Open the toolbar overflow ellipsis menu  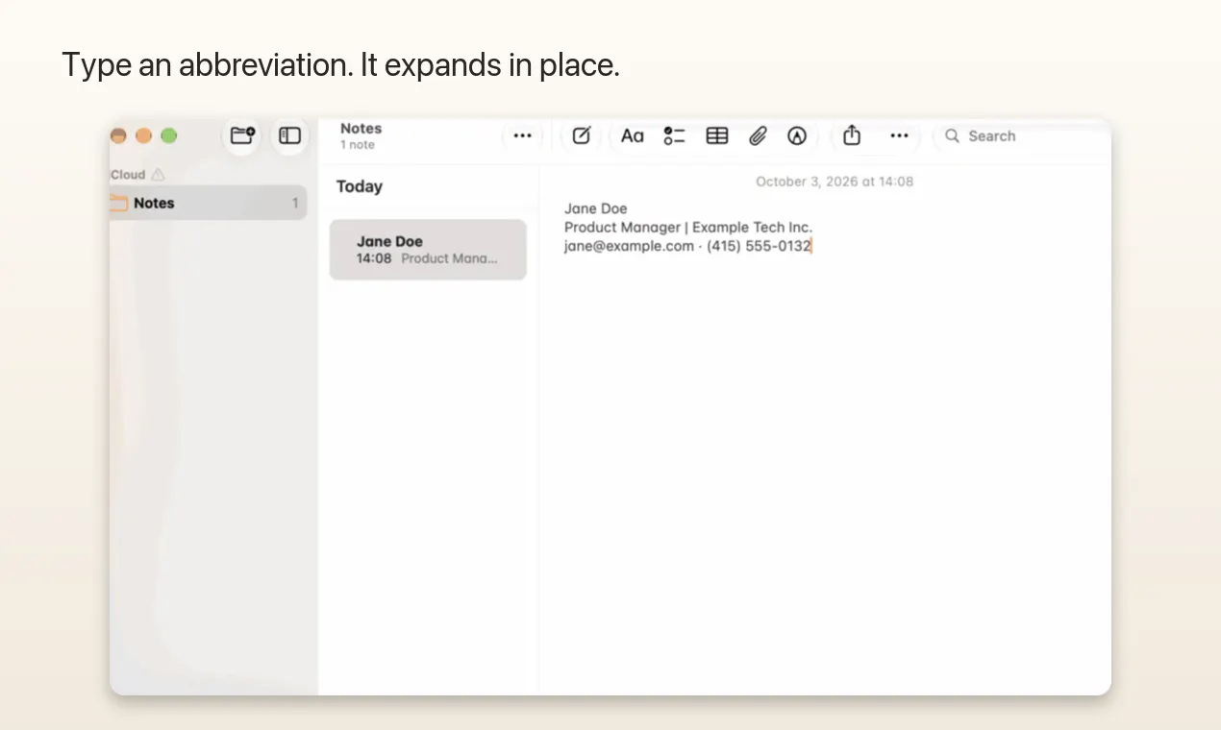[x=899, y=135]
